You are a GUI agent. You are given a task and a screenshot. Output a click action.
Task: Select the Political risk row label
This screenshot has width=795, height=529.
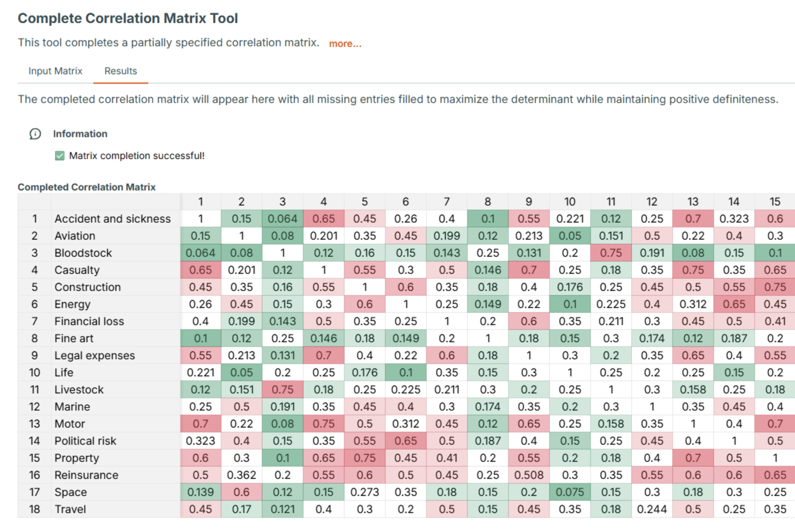pos(85,441)
